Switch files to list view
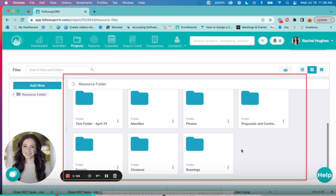 click(302, 70)
